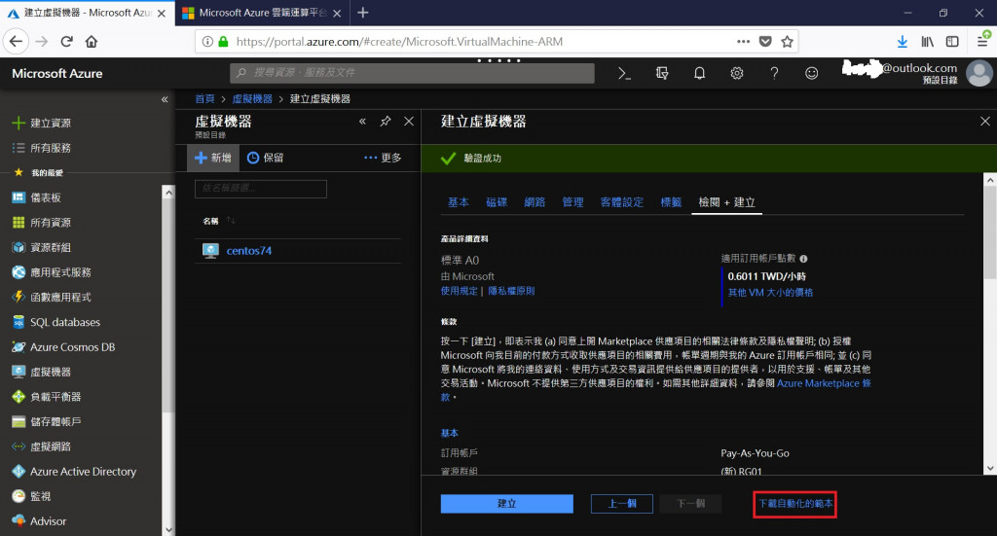Close the 建立虛擬機器 blade
The width and height of the screenshot is (997, 536).
tap(985, 121)
